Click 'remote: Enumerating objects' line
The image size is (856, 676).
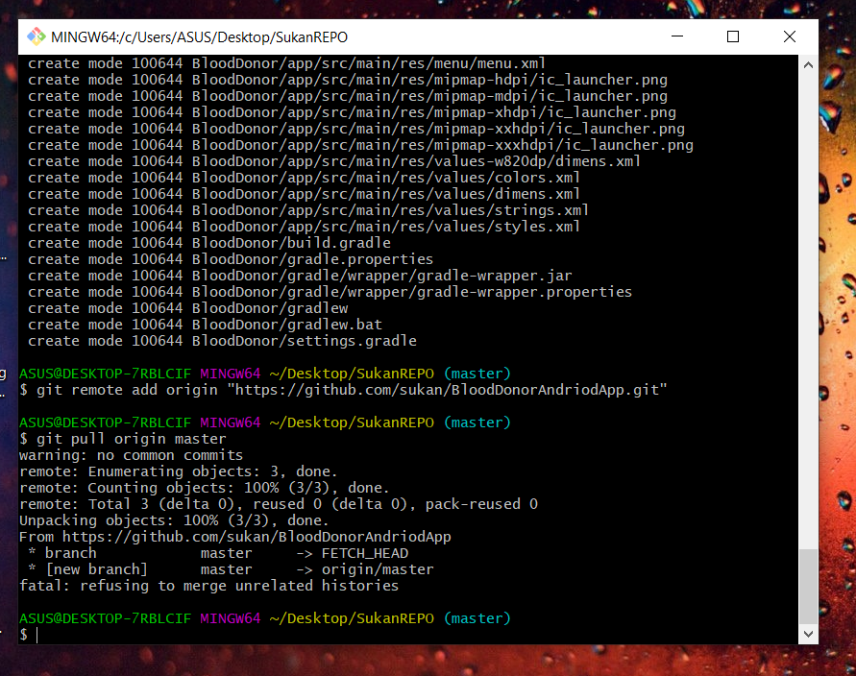click(x=179, y=471)
